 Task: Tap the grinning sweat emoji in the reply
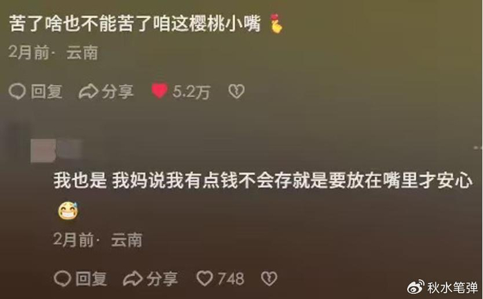click(68, 211)
